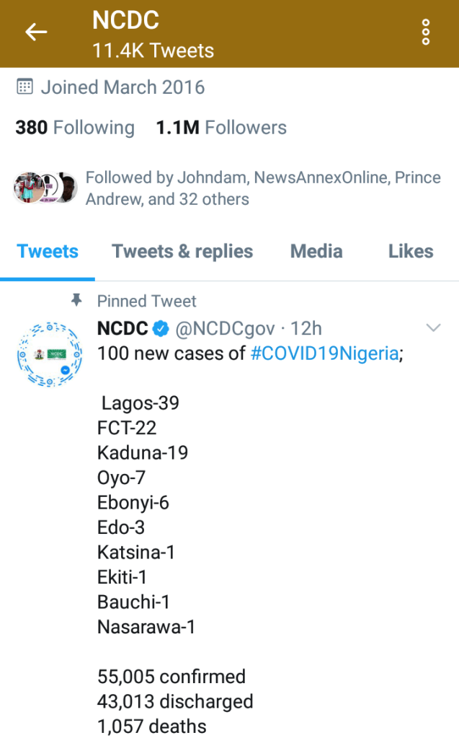Image resolution: width=459 pixels, height=738 pixels.
Task: Switch to the Tweets tab
Action: tap(48, 251)
